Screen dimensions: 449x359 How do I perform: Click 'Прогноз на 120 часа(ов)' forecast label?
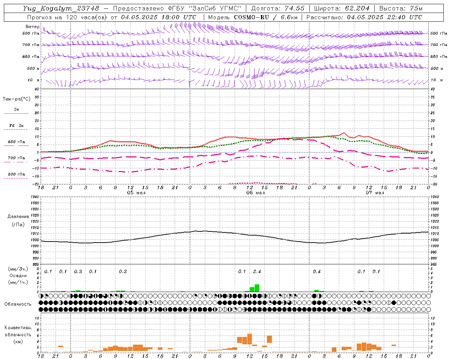67,17
